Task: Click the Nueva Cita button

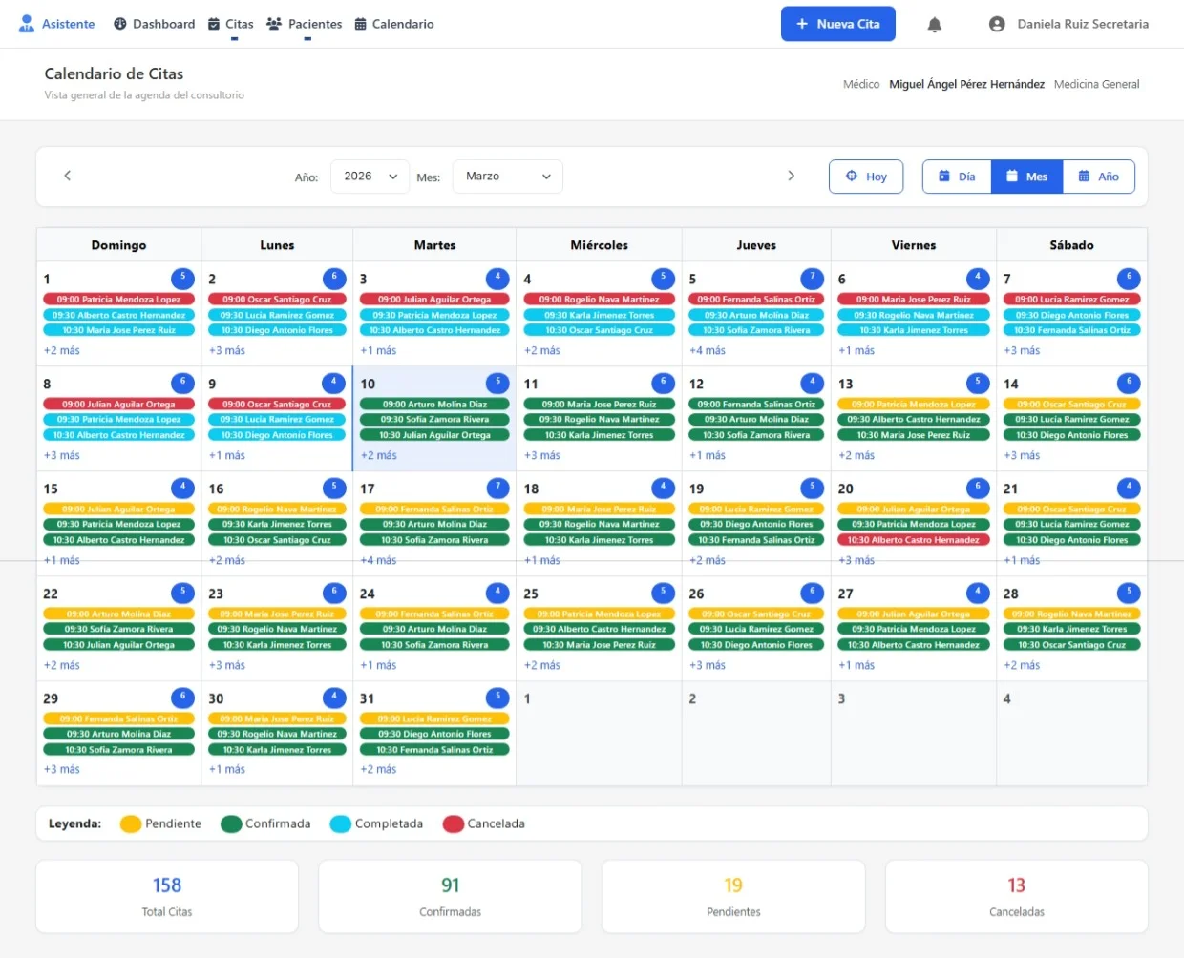Action: [x=837, y=24]
